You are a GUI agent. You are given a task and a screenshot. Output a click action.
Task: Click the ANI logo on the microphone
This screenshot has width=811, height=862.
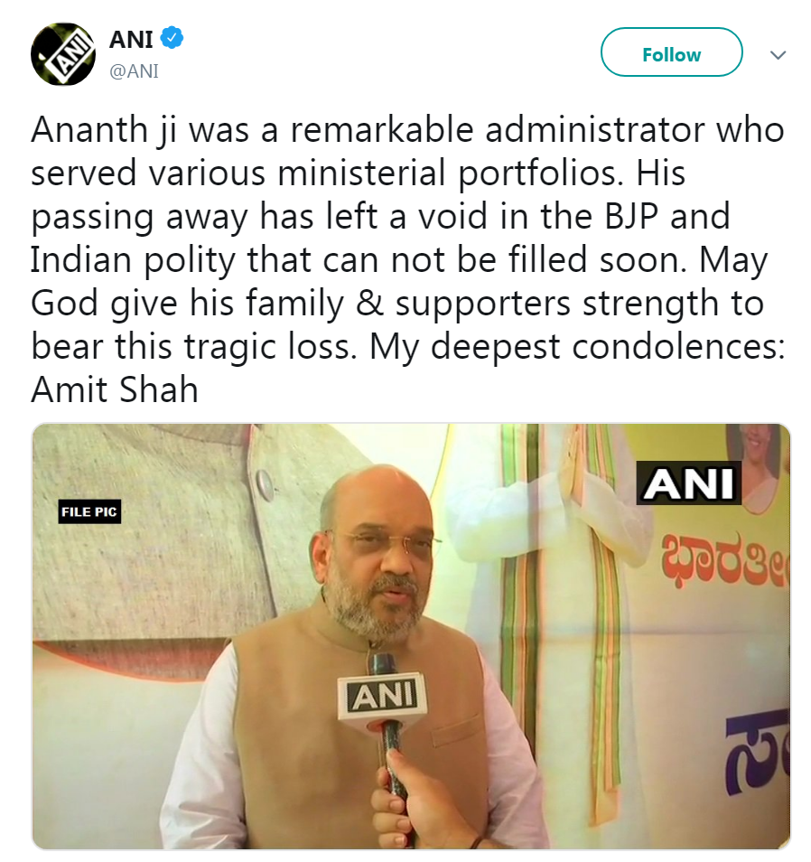click(381, 696)
